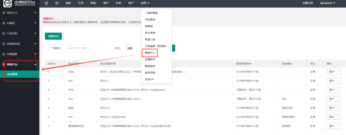
Task: Open the 操作 dropdown arrow for activity 8
Action: 339,72
